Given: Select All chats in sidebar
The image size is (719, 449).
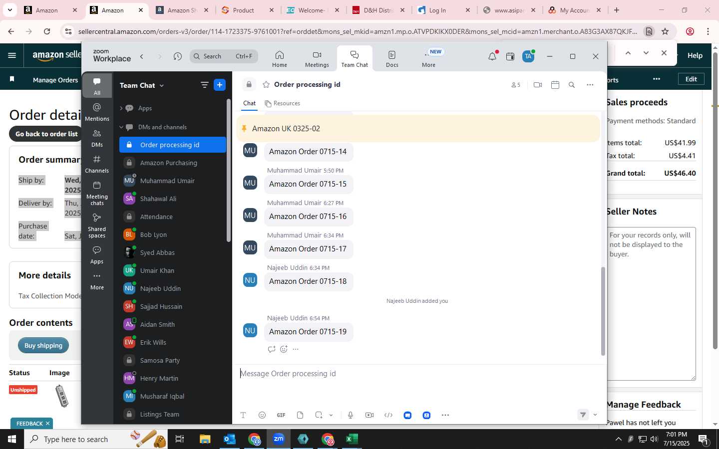Looking at the screenshot, I should (97, 86).
